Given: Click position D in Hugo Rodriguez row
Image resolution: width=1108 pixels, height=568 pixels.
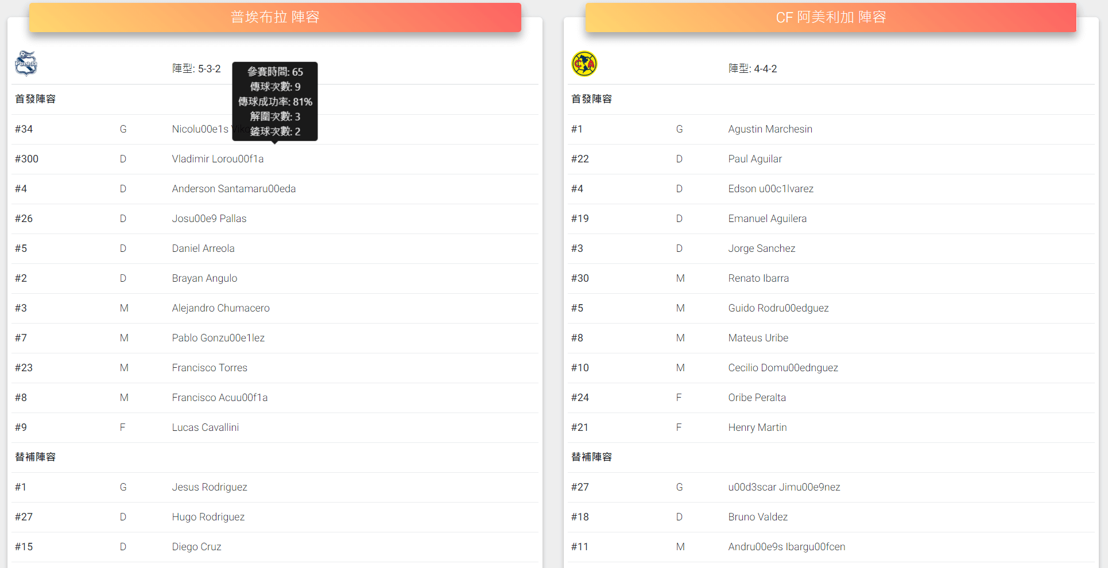Looking at the screenshot, I should pos(123,517).
